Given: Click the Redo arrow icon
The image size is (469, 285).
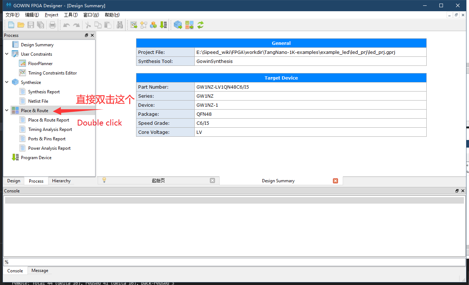Looking at the screenshot, I should [x=76, y=25].
